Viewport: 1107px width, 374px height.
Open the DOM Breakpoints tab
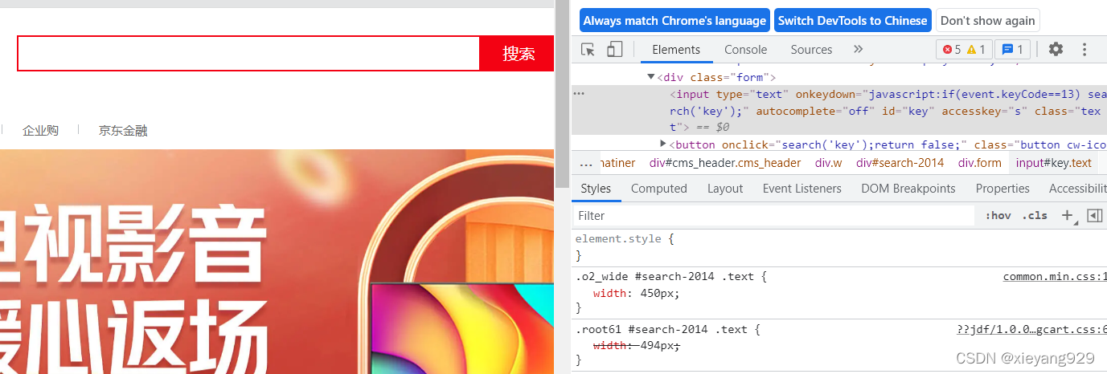pyautogui.click(x=908, y=189)
